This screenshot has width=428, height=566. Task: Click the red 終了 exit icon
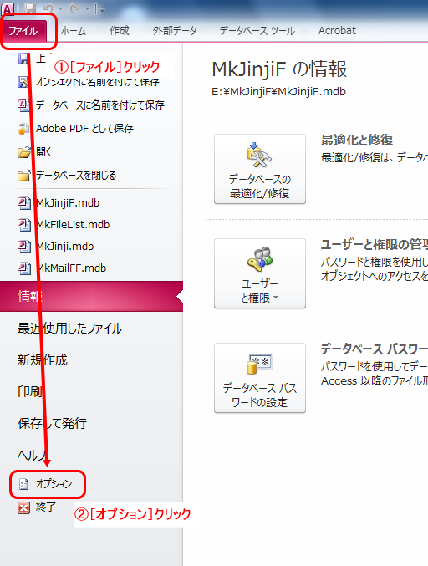23,507
